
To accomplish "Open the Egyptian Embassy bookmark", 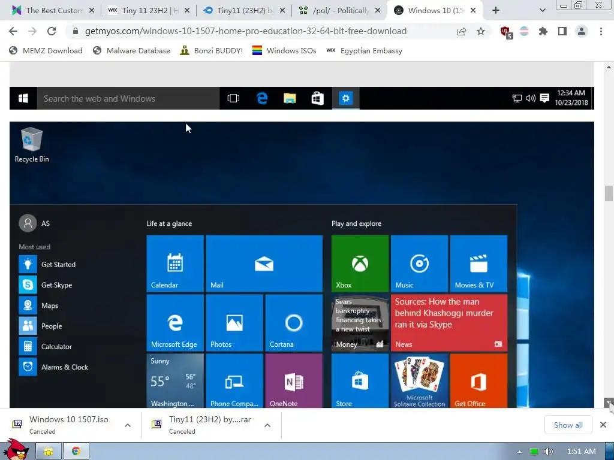I will tap(364, 51).
